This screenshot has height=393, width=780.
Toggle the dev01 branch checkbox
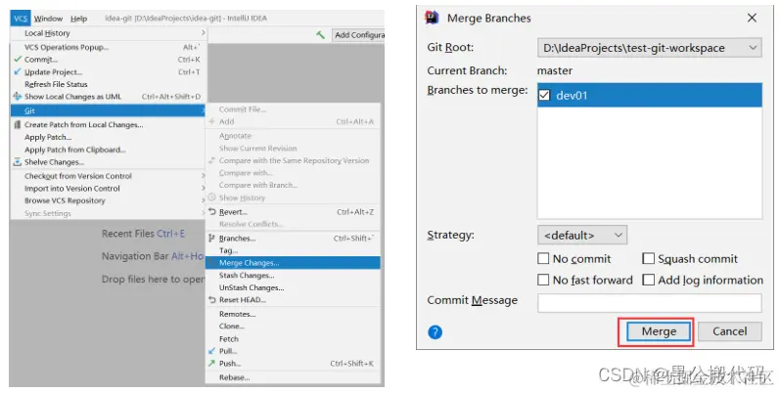click(544, 95)
